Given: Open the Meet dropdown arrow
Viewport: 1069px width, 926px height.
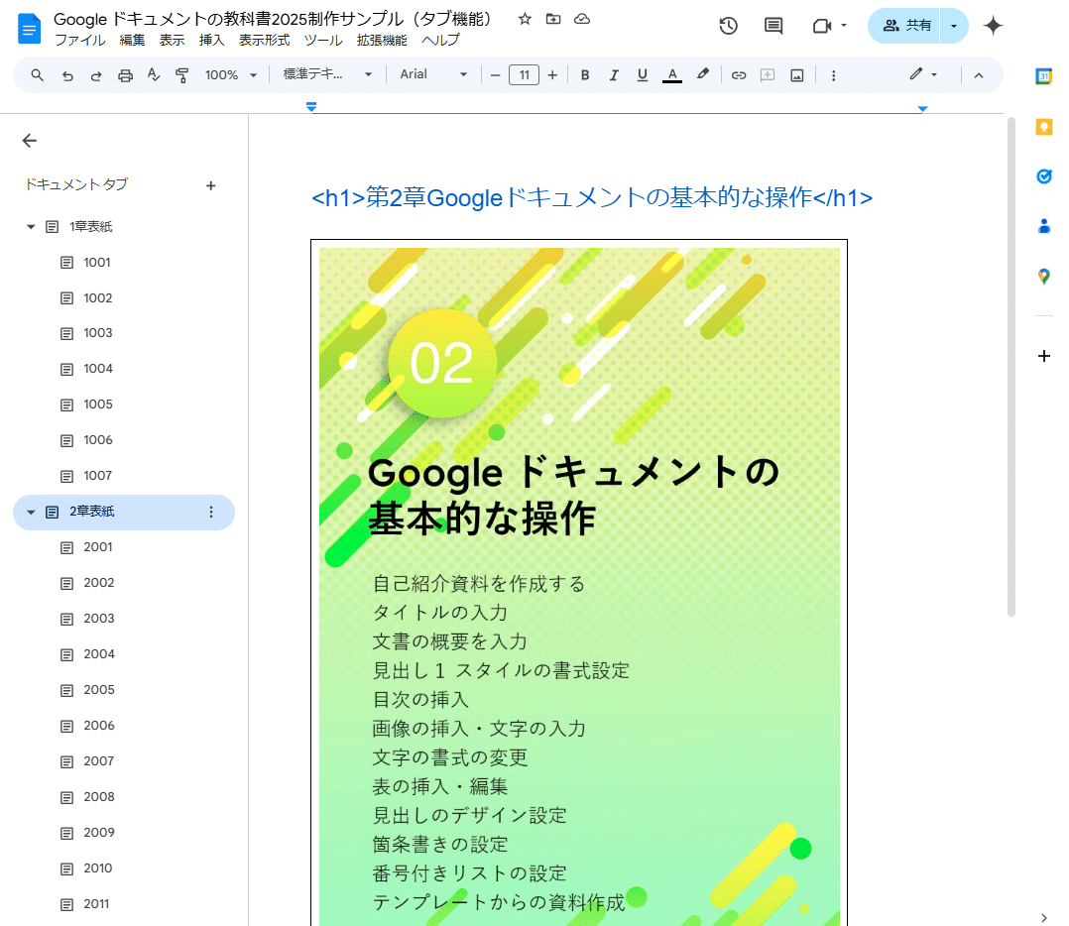Looking at the screenshot, I should pos(844,26).
